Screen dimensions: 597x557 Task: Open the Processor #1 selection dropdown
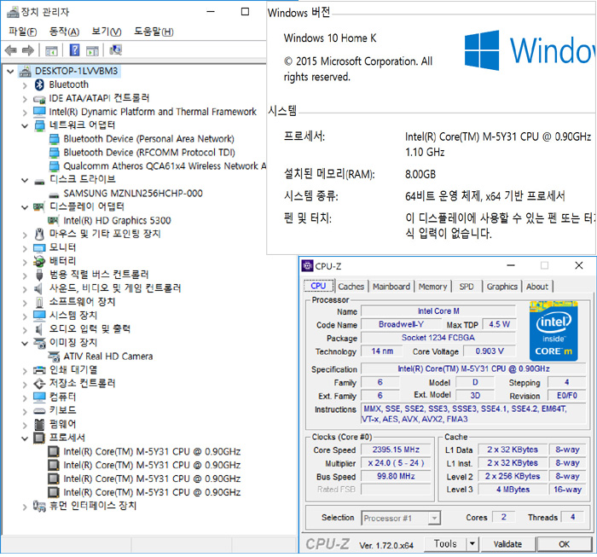tap(434, 518)
